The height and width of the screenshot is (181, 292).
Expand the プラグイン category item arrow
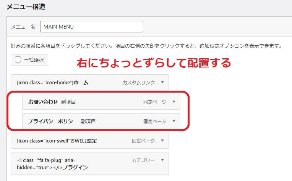pyautogui.click(x=162, y=160)
